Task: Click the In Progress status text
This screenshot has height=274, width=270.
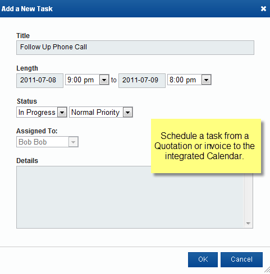Action: coord(37,112)
